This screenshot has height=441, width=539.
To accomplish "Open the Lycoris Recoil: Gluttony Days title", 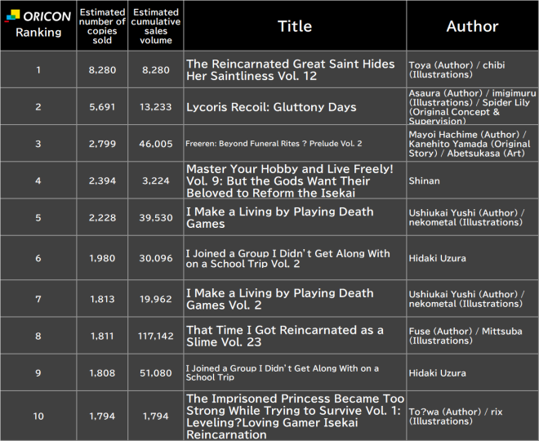I will coord(271,107).
